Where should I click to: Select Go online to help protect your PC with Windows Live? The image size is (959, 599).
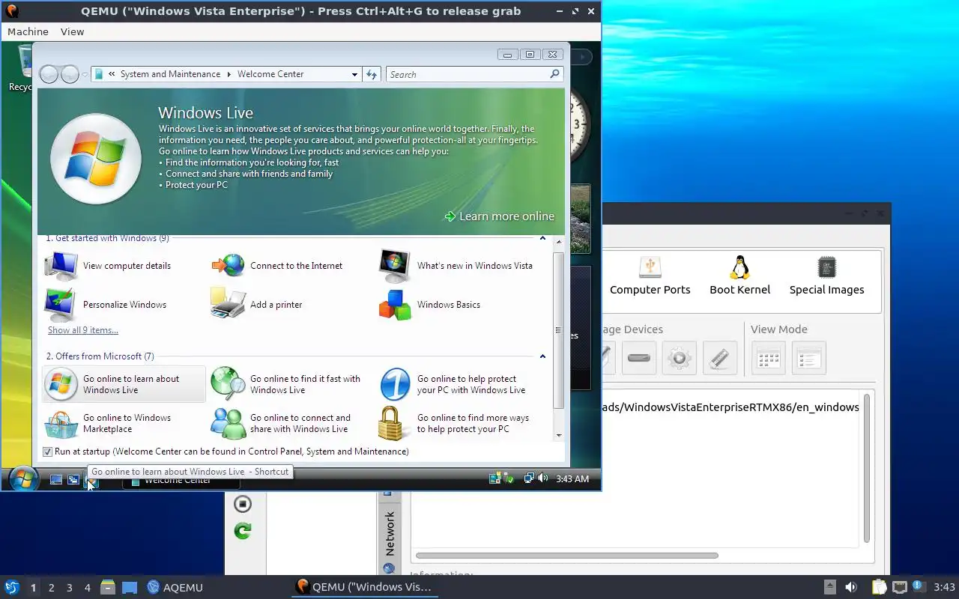point(453,384)
